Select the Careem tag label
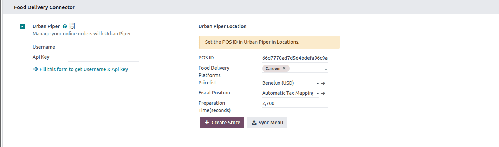The height and width of the screenshot is (147, 499). tap(273, 68)
